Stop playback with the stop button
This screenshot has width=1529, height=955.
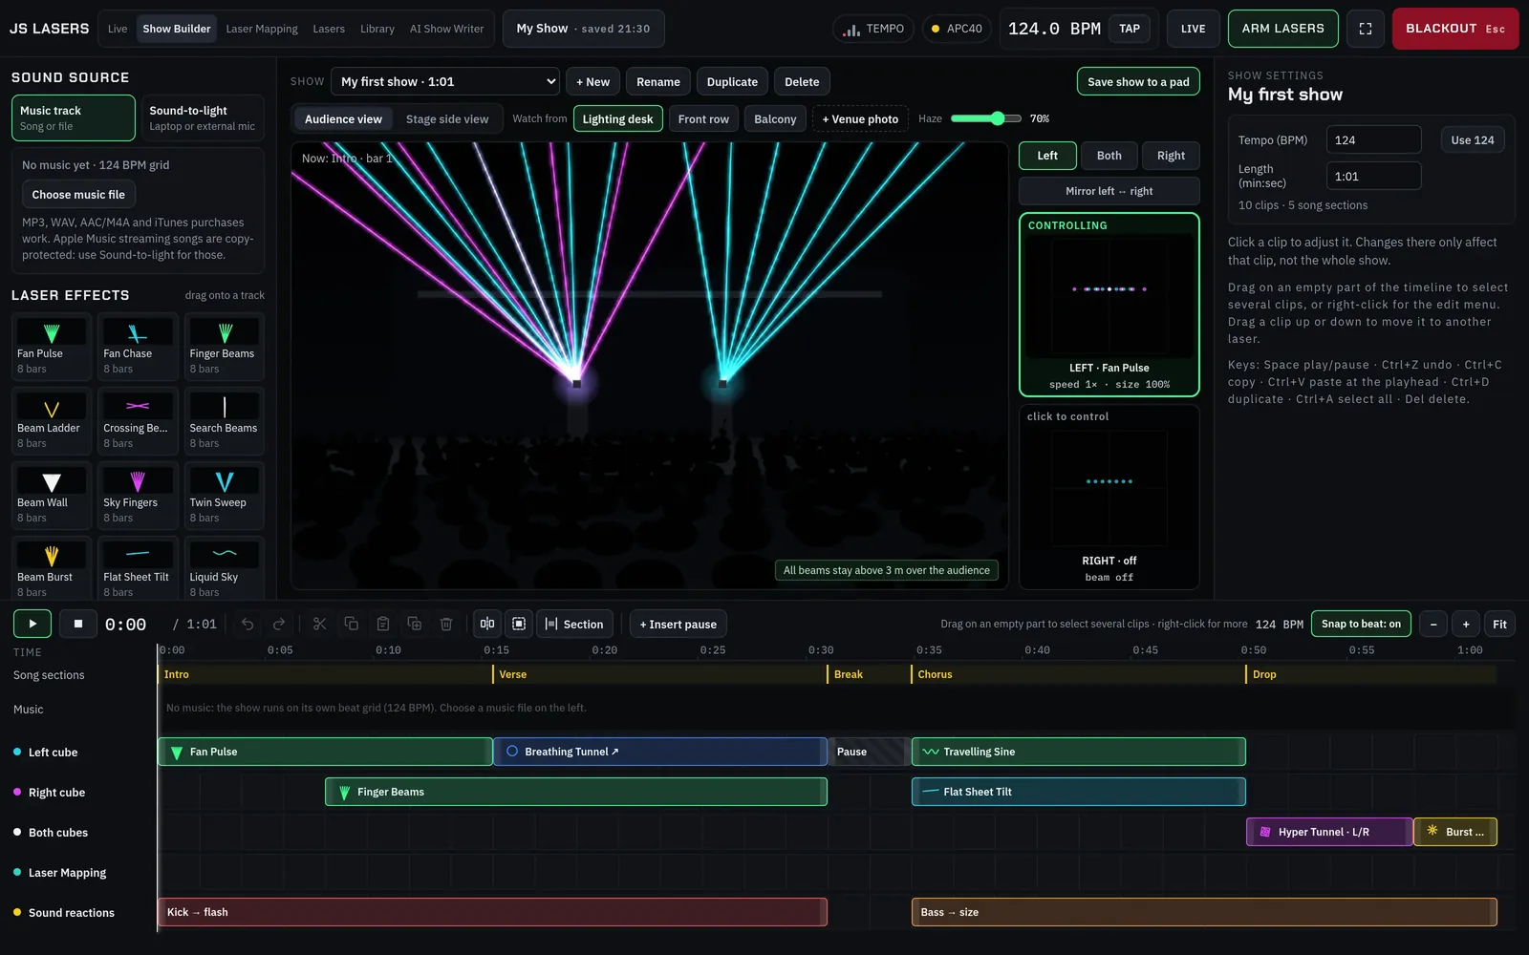point(78,624)
